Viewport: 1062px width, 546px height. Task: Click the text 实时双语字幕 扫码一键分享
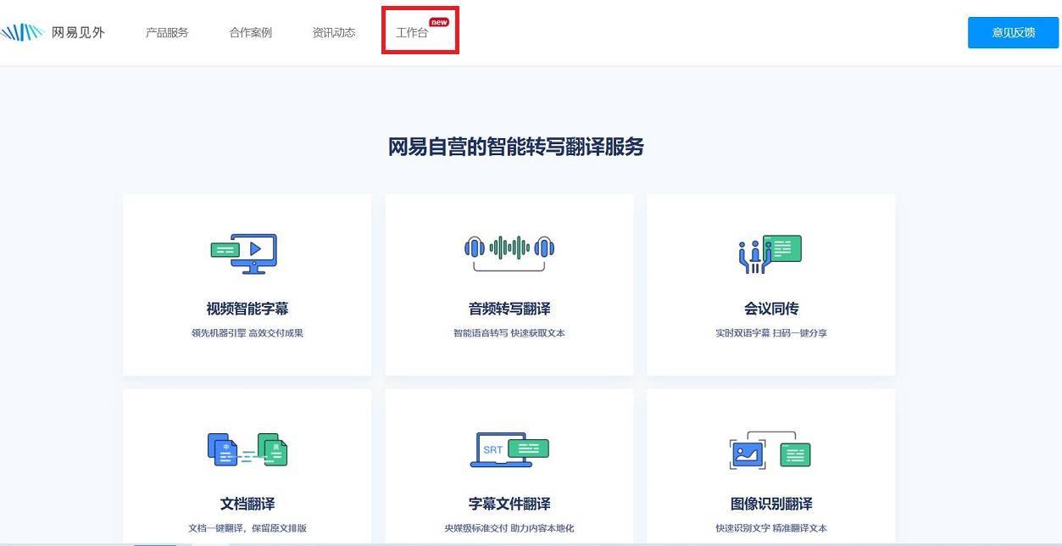pyautogui.click(x=771, y=333)
